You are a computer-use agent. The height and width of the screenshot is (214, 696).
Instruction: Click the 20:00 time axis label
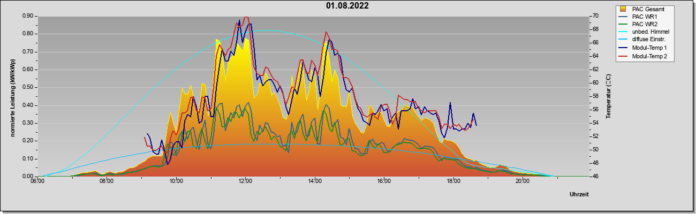tap(523, 181)
